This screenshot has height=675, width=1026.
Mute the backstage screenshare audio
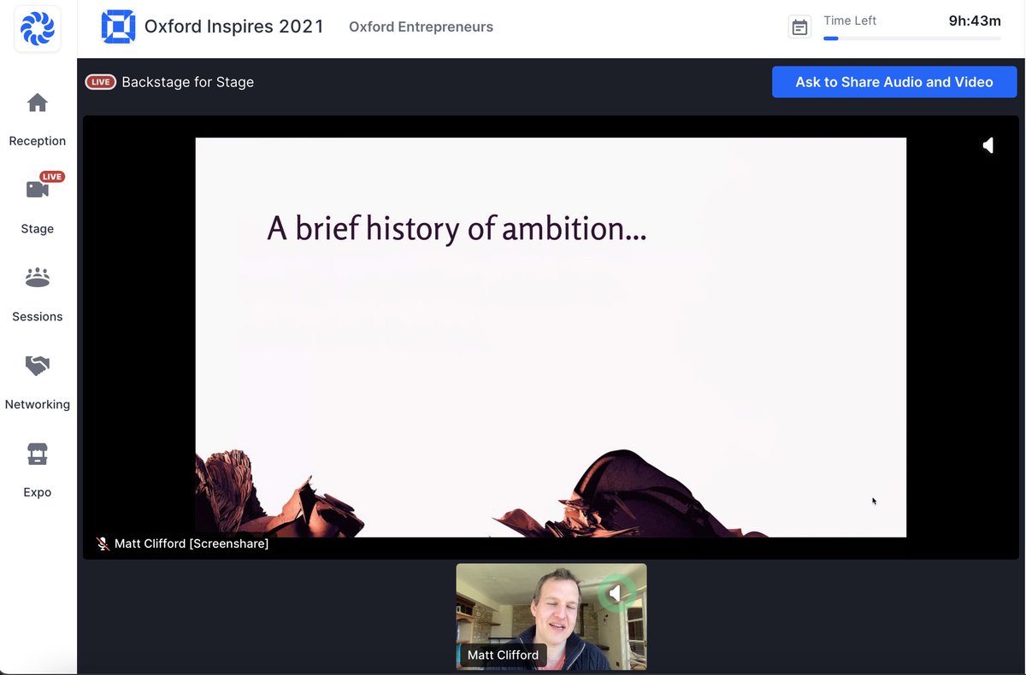(988, 145)
